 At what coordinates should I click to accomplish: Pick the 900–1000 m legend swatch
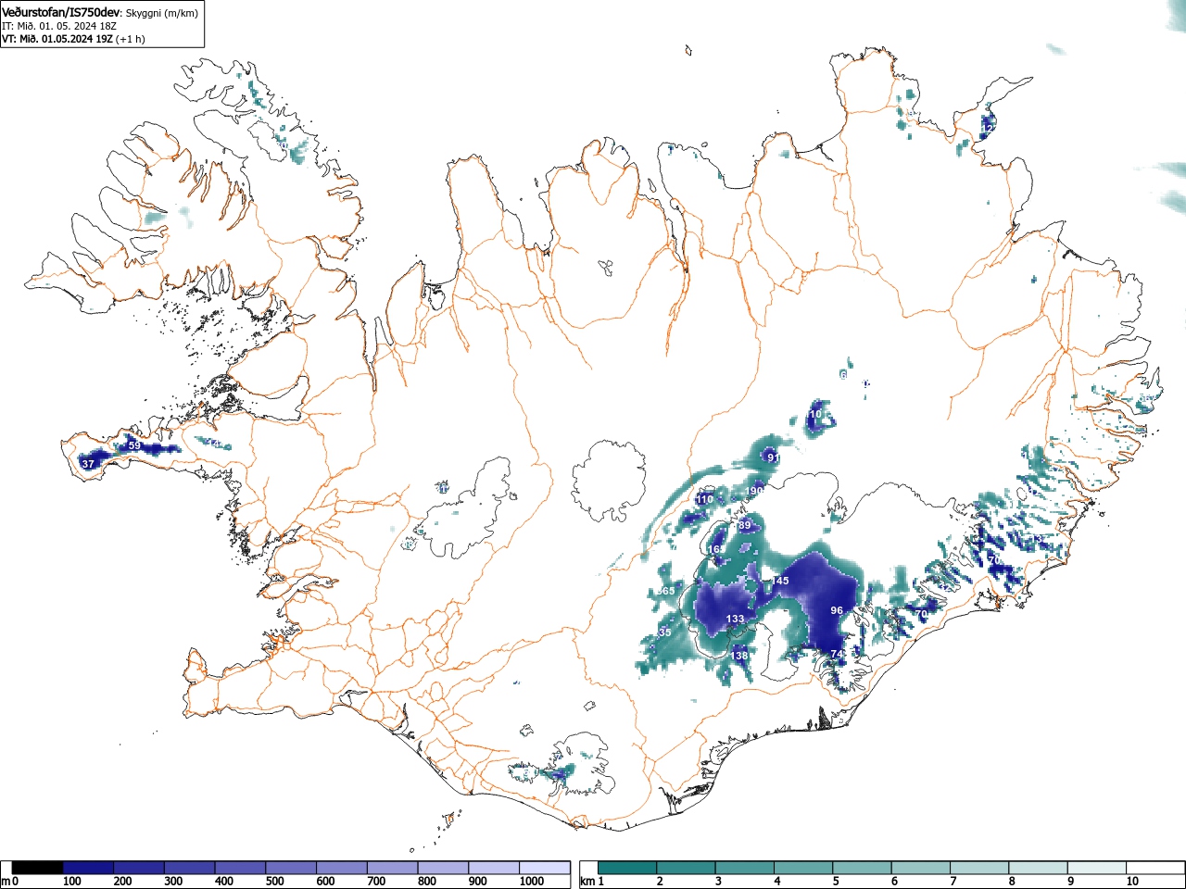click(x=494, y=868)
